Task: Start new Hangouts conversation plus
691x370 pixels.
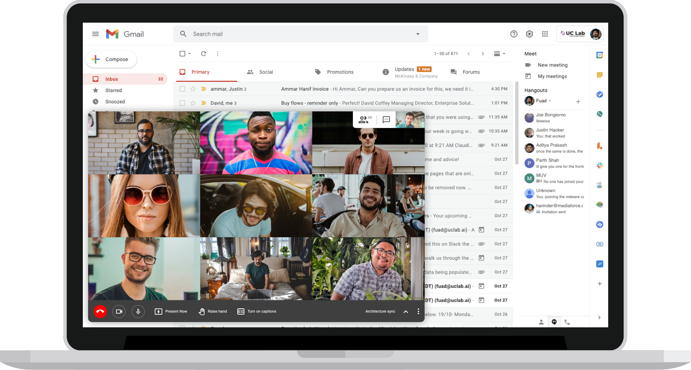Action: [x=578, y=102]
